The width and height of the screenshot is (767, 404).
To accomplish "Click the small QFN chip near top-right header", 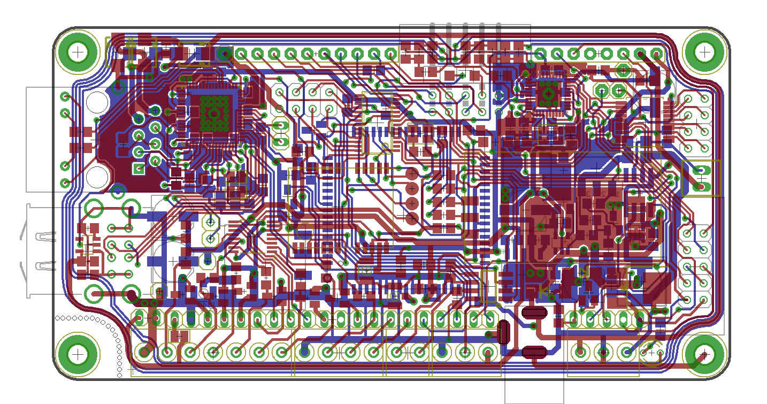I will (x=549, y=94).
